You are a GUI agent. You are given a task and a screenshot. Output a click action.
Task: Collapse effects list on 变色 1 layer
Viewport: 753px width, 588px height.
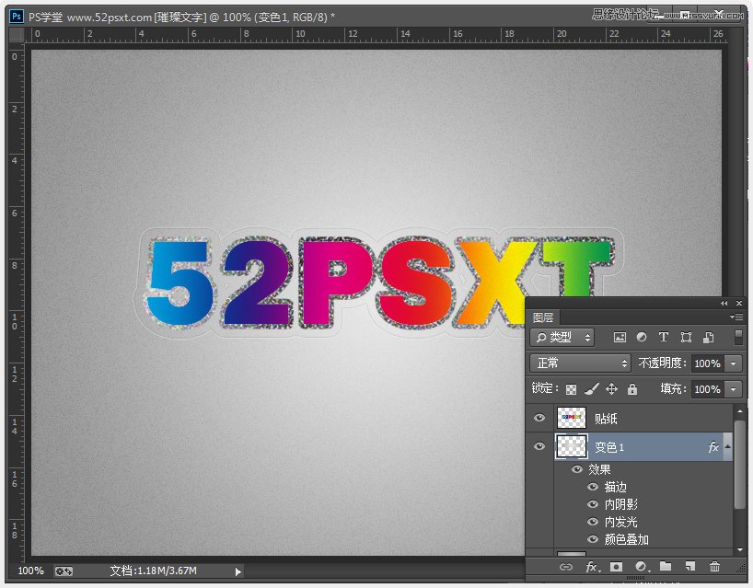(727, 446)
